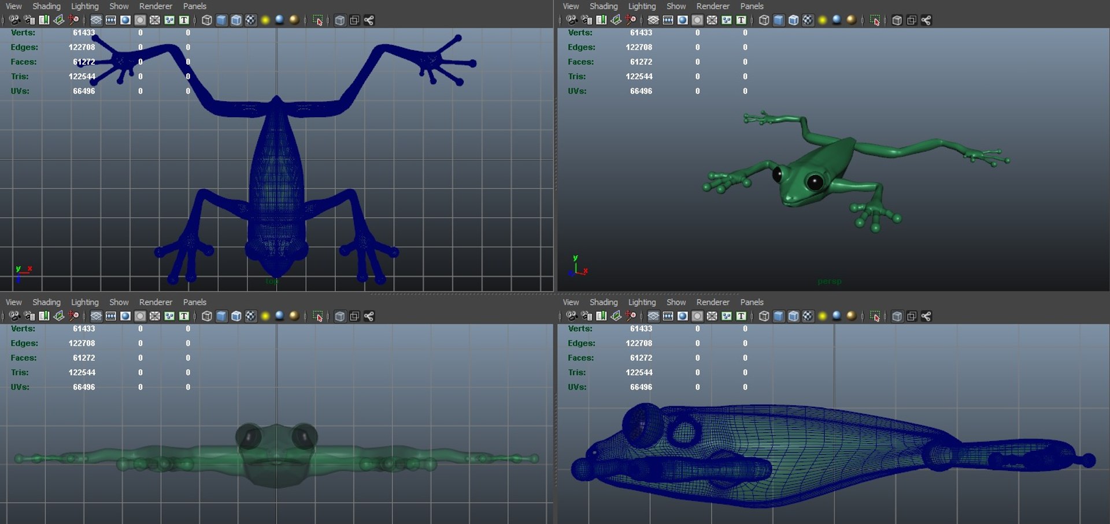Click 2D Pan/Zoom icon in top view panel
Viewport: 1110px width, 524px height.
tap(73, 20)
